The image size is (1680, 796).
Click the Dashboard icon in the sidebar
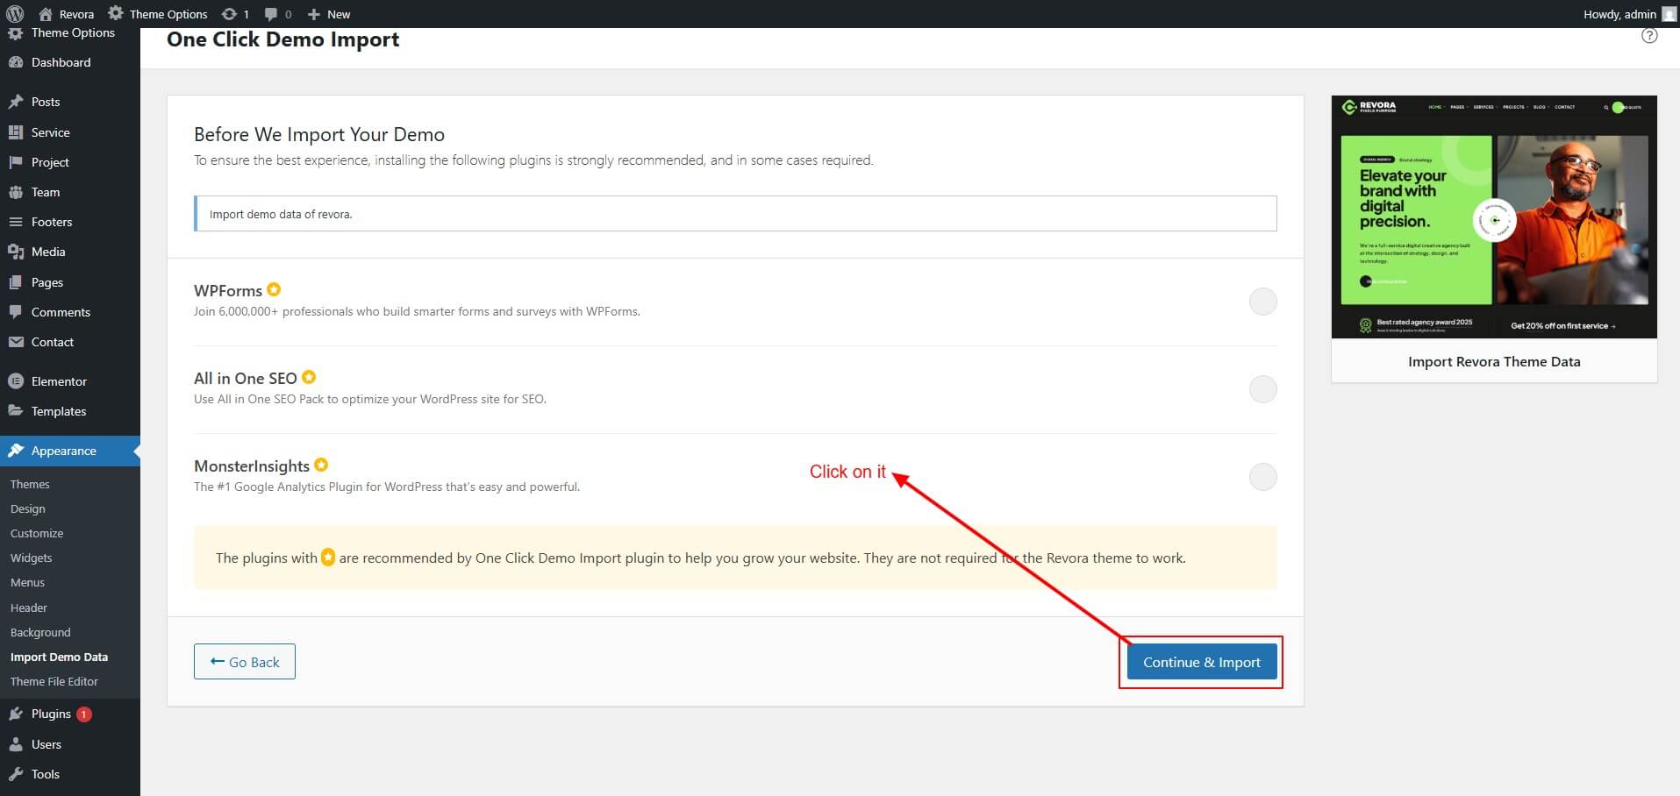(x=15, y=62)
